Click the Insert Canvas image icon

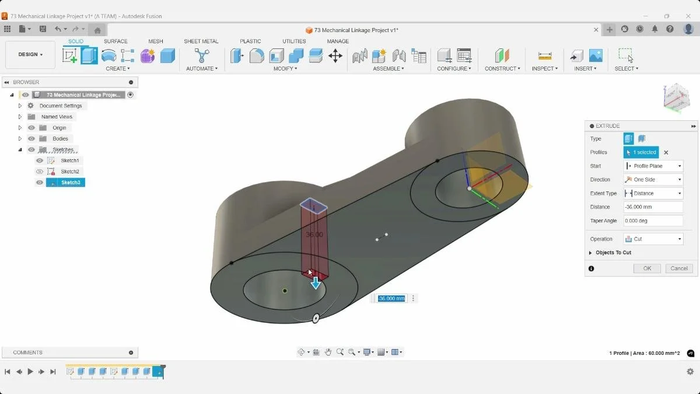[x=596, y=55]
